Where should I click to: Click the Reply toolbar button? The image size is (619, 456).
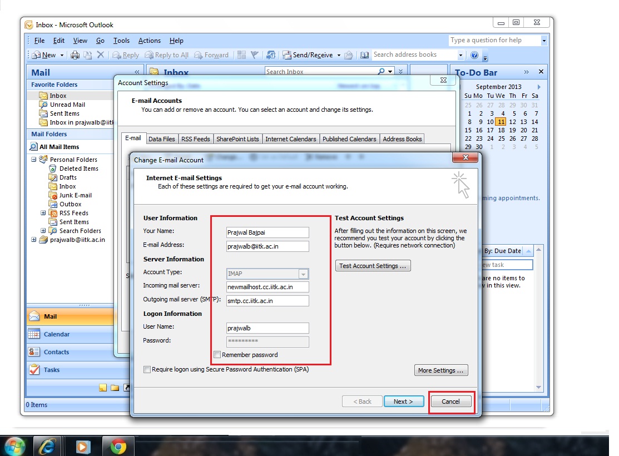[x=126, y=55]
